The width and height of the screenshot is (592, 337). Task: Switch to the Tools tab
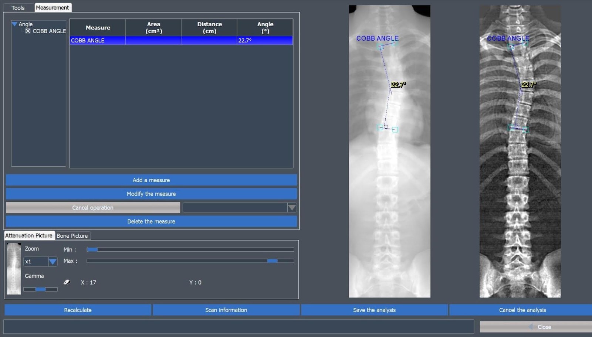coord(18,8)
